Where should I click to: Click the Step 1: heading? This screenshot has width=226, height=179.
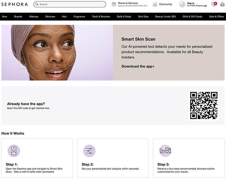pyautogui.click(x=12, y=164)
